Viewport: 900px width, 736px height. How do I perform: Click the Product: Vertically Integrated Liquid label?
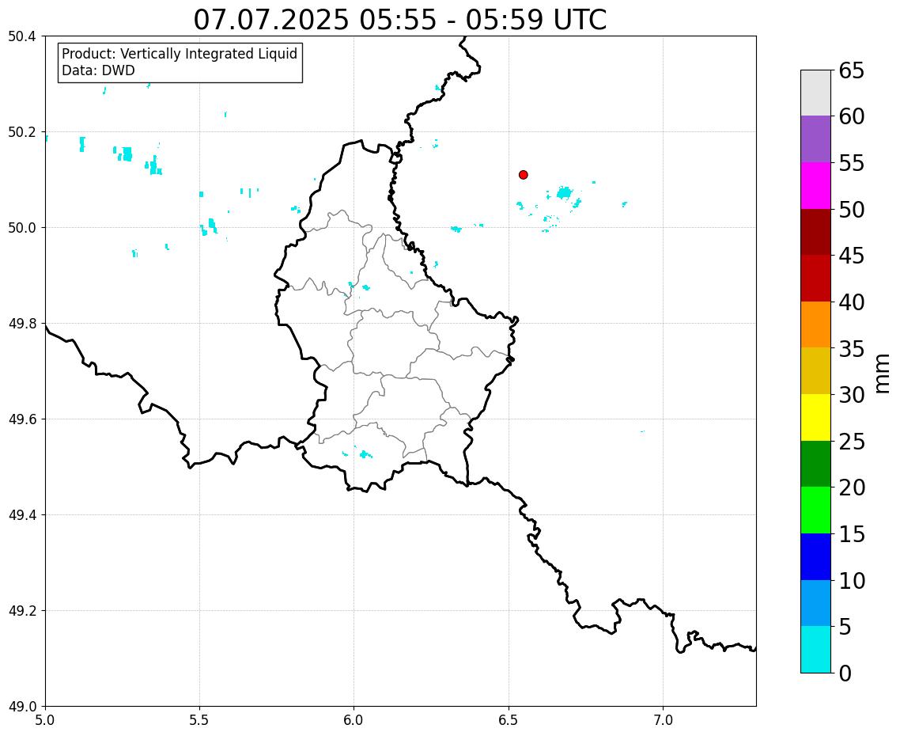pos(180,54)
